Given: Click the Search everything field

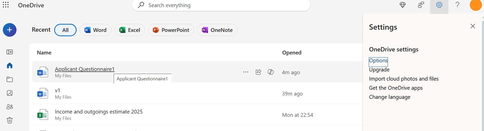Looking at the screenshot, I should [x=221, y=5].
